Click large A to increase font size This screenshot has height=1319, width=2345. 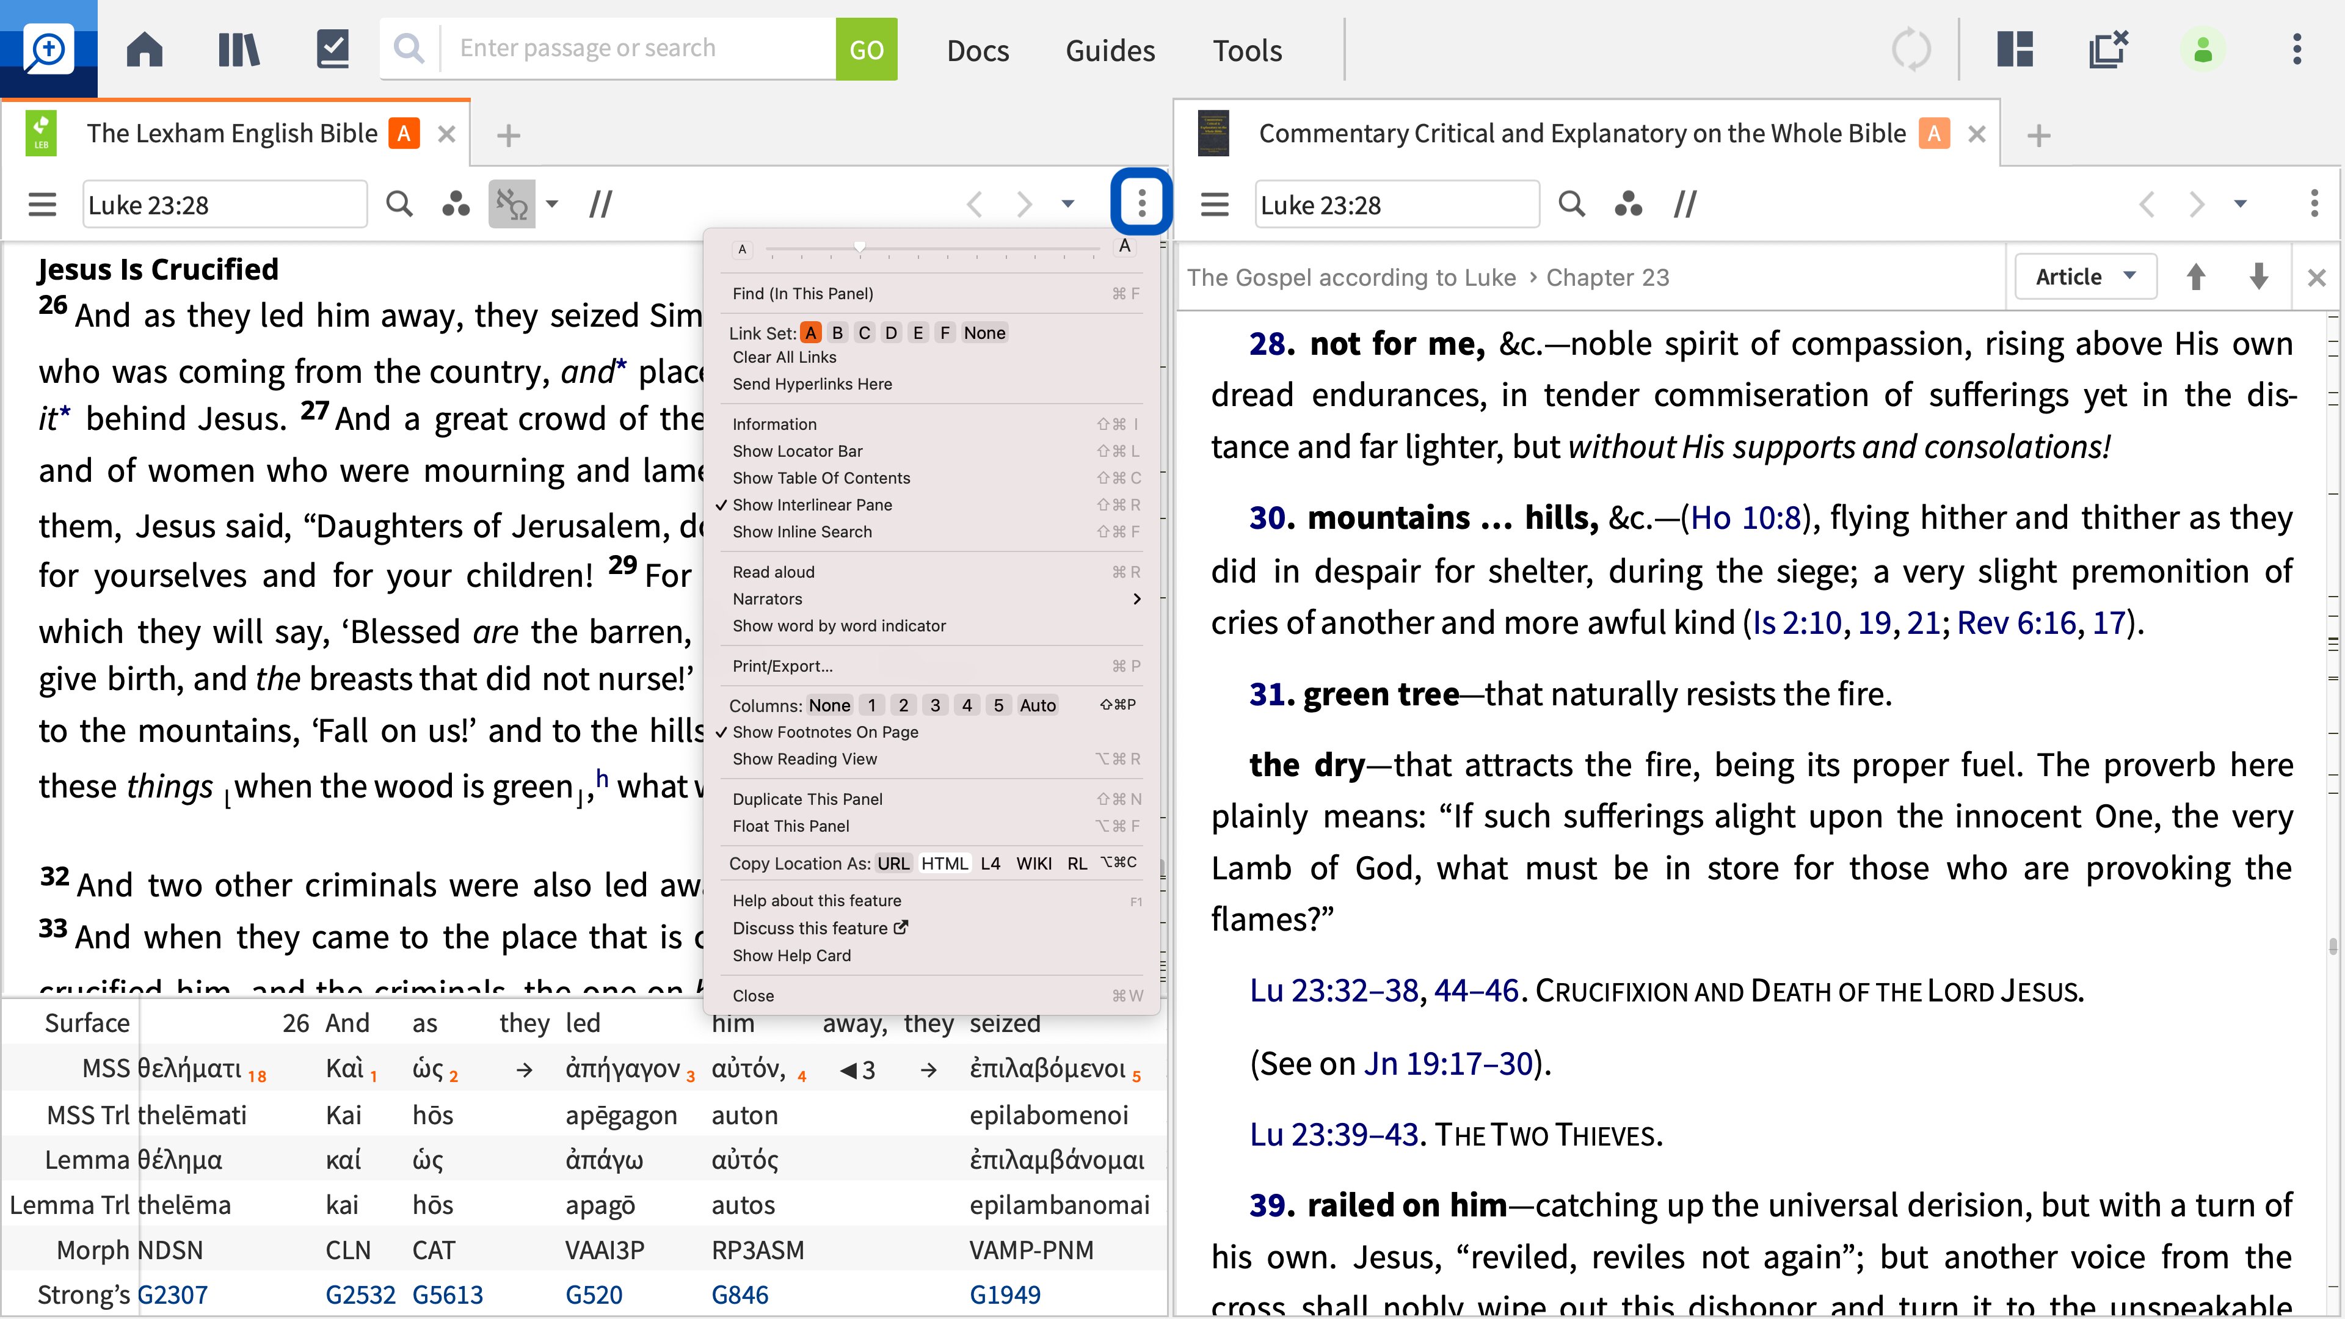[x=1125, y=245]
